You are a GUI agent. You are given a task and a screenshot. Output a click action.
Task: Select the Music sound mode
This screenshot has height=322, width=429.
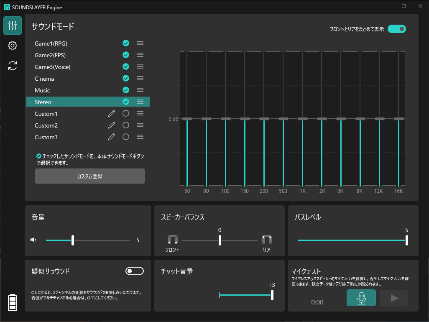point(88,90)
